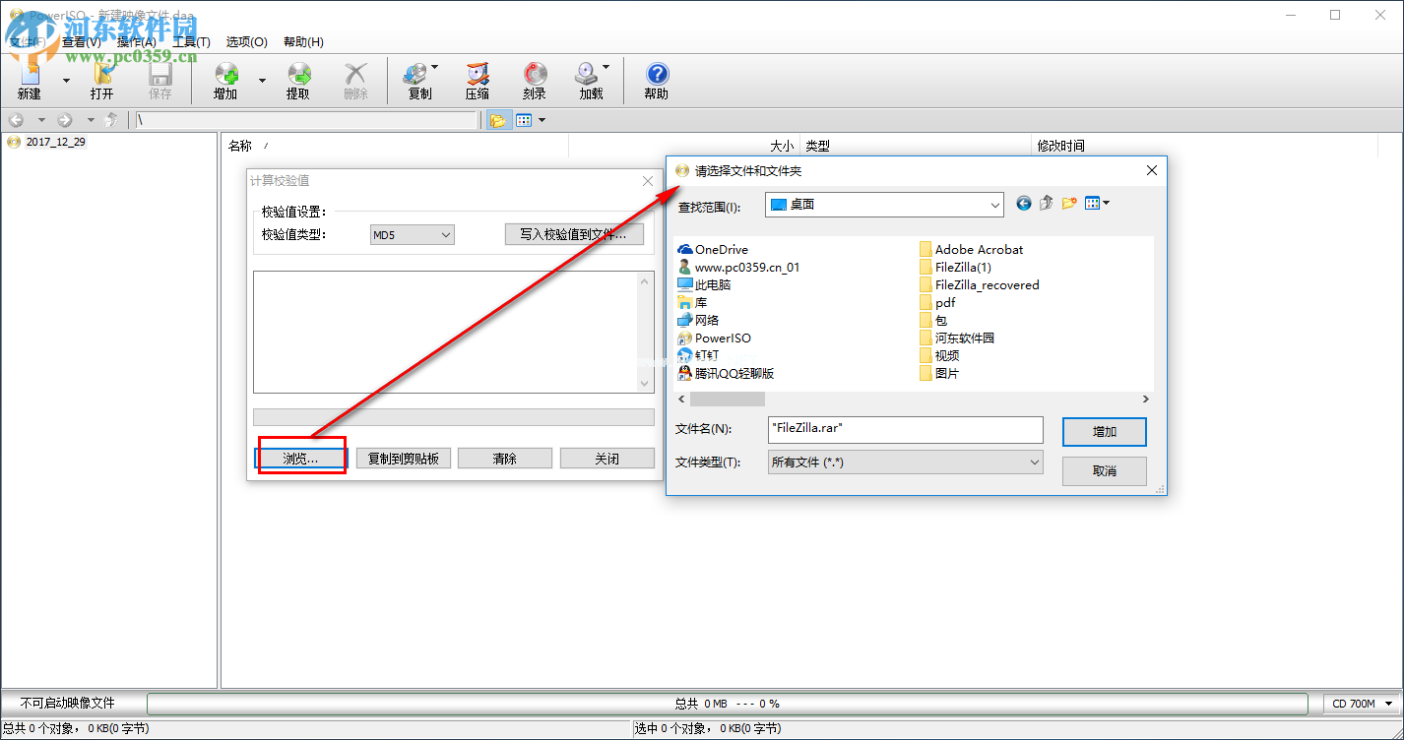Select 此电脑 in file list
Screen dimensions: 1404x740
point(704,284)
